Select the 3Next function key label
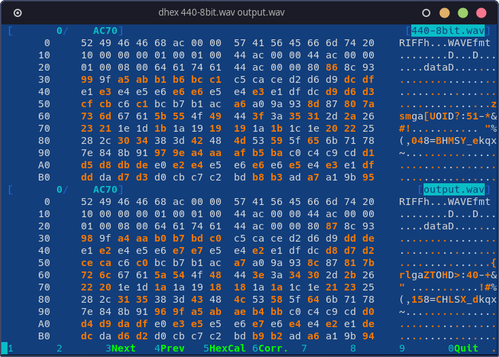The image size is (499, 357). 120,348
